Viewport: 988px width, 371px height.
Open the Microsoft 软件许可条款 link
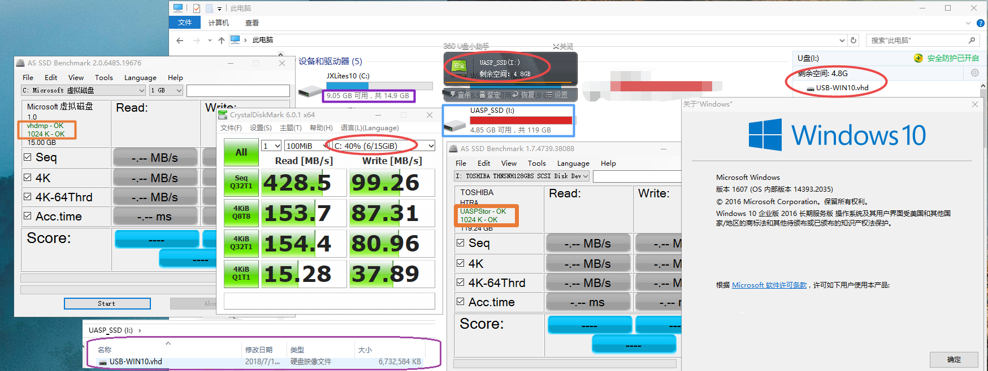[x=769, y=285]
